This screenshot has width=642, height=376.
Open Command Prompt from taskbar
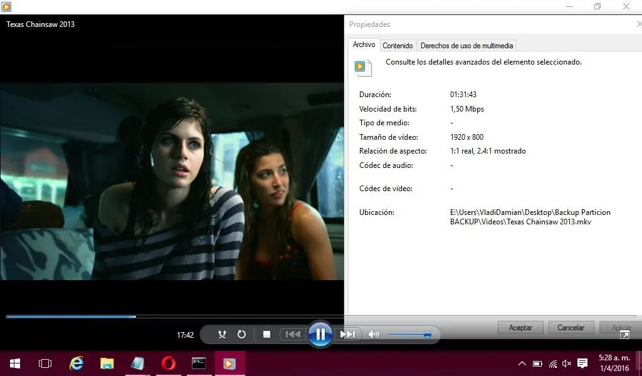tap(199, 363)
